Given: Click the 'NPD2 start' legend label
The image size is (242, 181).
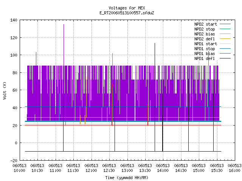Looking at the screenshot, I should pyautogui.click(x=206, y=24).
